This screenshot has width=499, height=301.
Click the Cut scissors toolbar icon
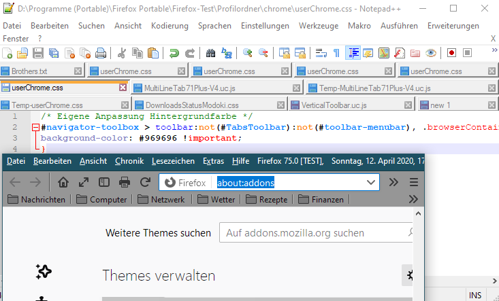(121, 53)
